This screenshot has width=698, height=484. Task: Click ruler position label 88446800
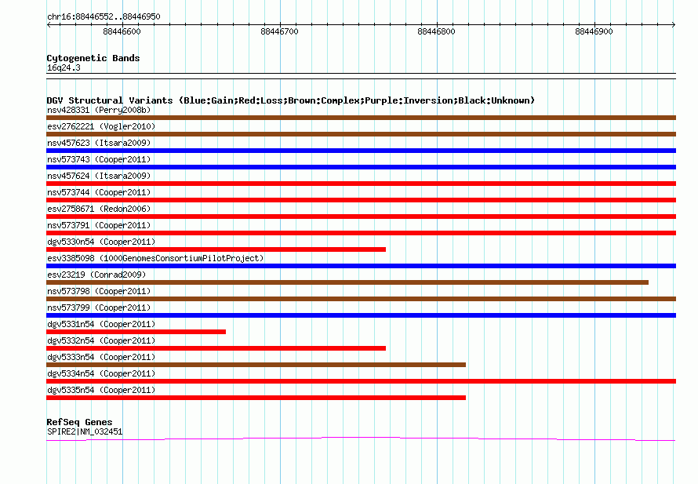coord(436,31)
